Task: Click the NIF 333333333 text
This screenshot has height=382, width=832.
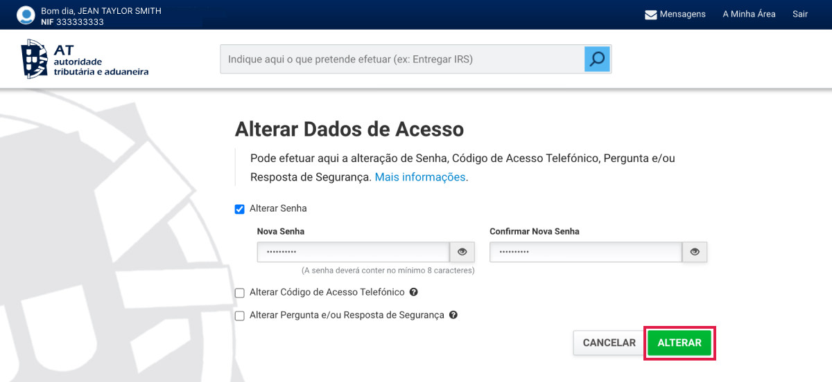Action: click(x=72, y=22)
